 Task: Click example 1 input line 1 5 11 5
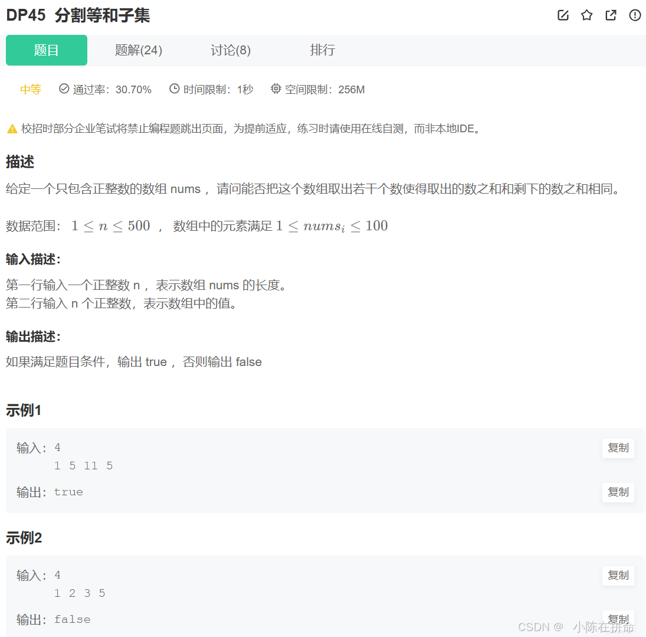(84, 466)
